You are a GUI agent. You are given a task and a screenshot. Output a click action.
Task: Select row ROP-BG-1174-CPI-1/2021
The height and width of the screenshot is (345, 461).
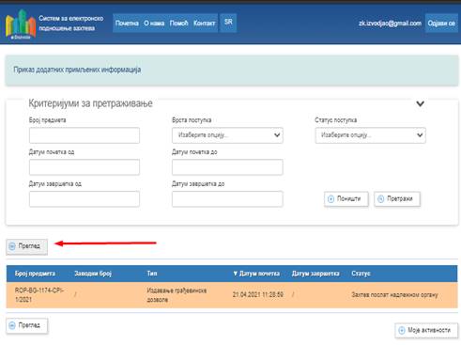(x=232, y=295)
